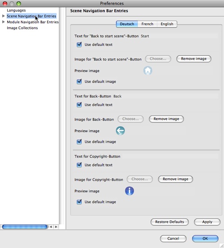Click the green zoom window button
Screen dimensions: 224x248
coord(19,3)
